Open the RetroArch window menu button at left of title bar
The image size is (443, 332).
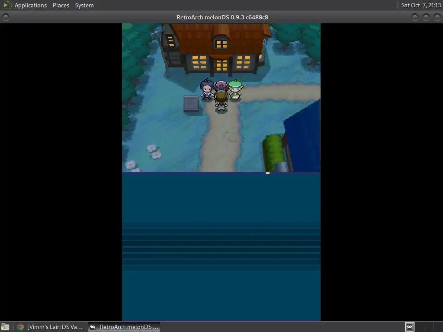coord(5,17)
